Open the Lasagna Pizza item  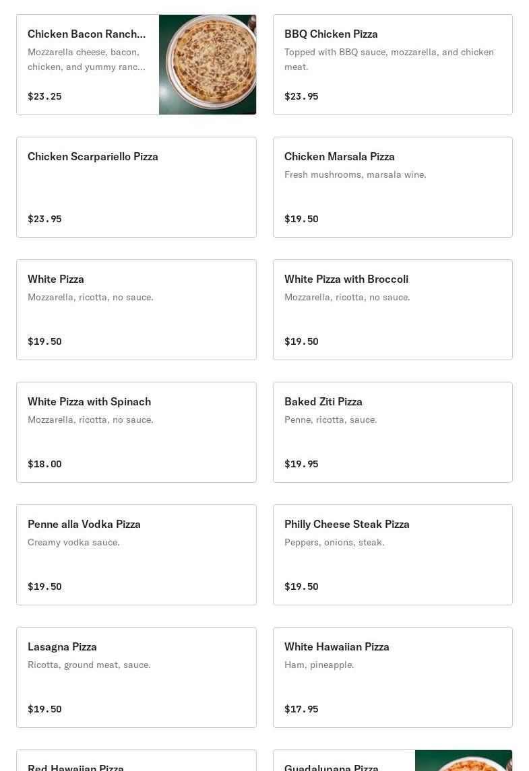click(136, 677)
